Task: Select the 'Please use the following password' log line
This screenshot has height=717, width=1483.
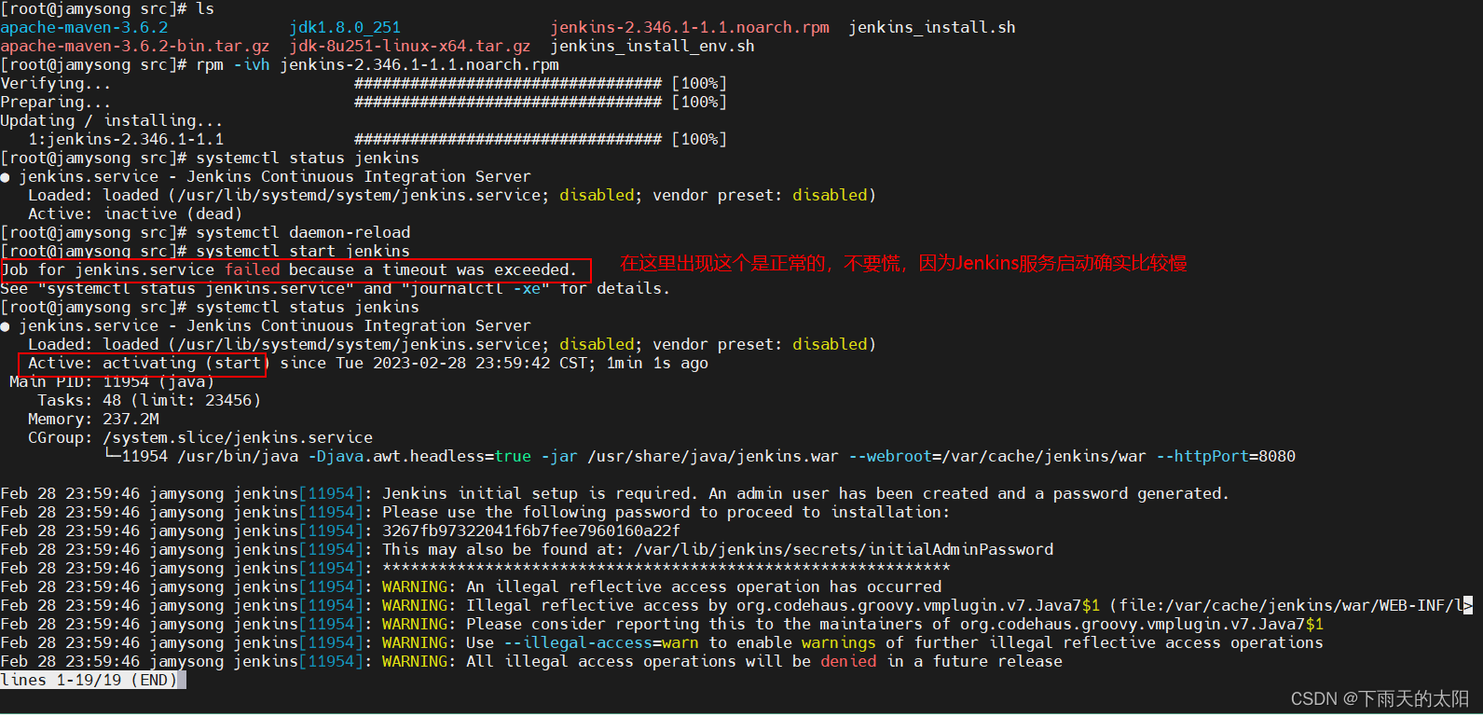Action: tap(475, 513)
